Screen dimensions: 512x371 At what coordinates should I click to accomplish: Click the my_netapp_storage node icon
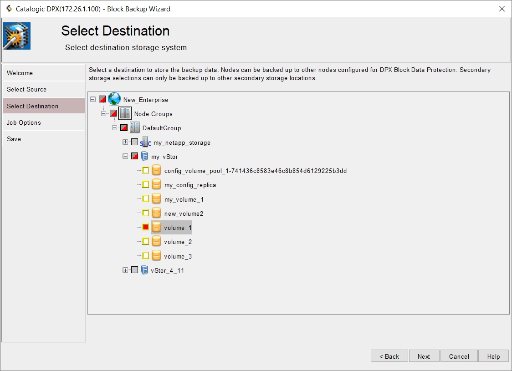[x=146, y=142]
